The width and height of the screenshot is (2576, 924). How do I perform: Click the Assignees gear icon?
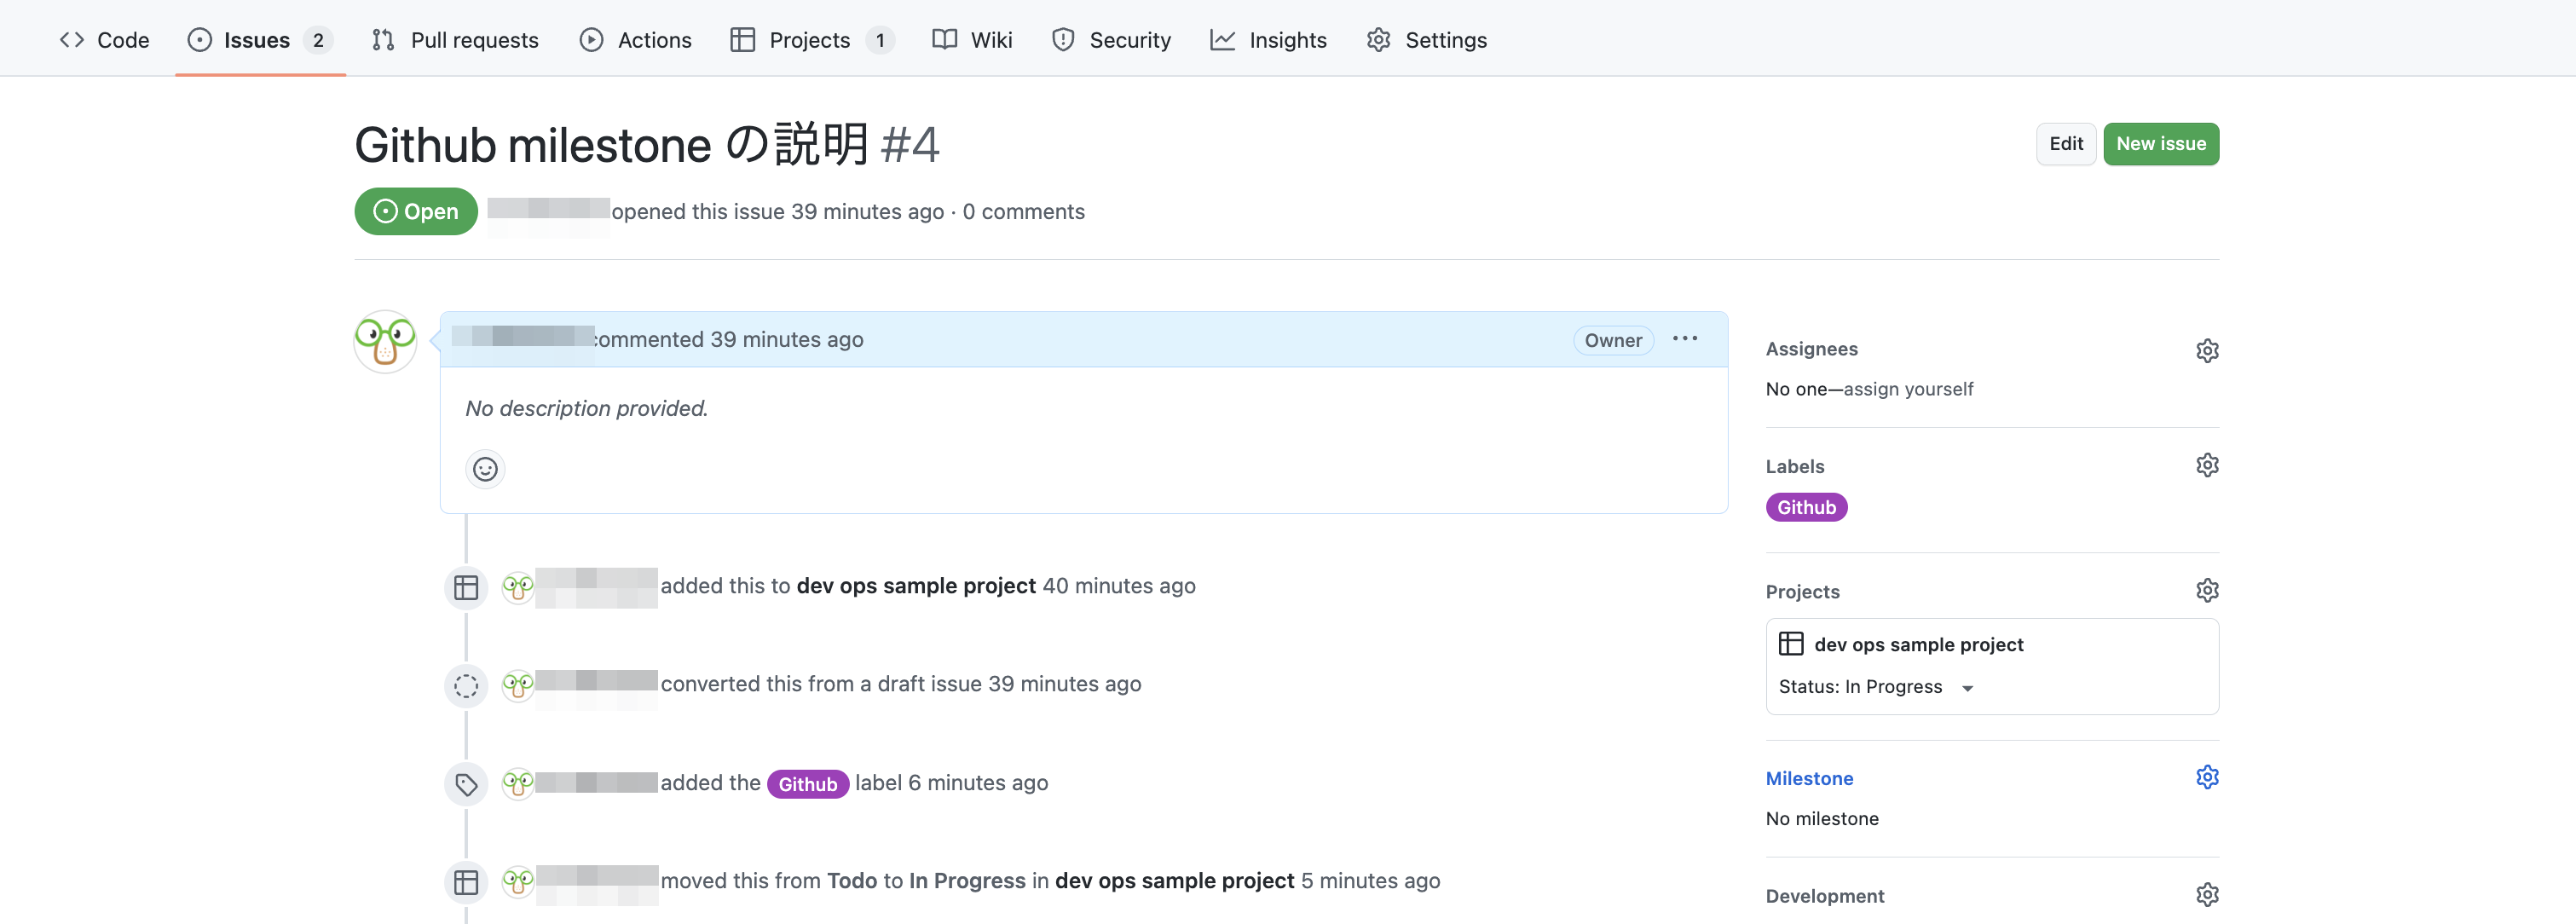pyautogui.click(x=2206, y=350)
